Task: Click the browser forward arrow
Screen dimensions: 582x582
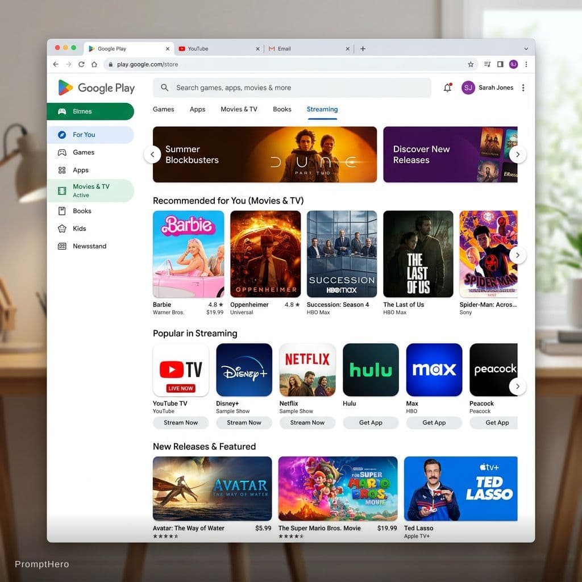Action: point(69,64)
